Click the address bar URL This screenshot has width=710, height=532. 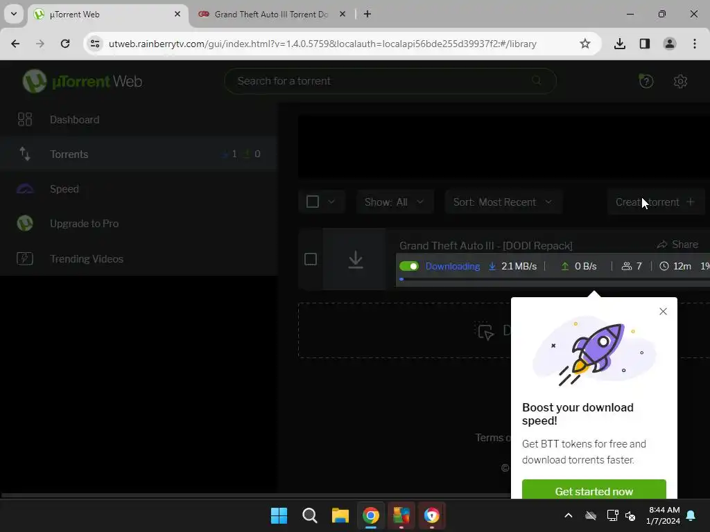pos(322,44)
